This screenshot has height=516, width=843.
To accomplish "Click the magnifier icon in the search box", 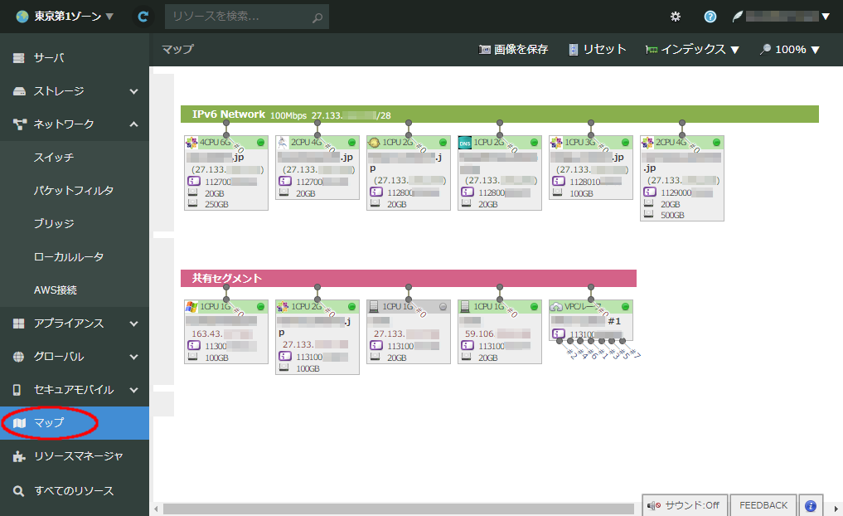I will [317, 17].
